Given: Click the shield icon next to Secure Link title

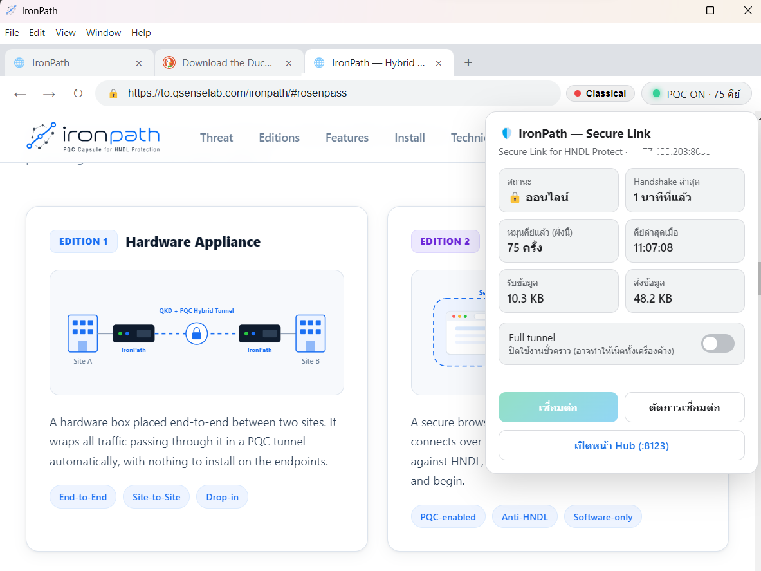Looking at the screenshot, I should [507, 133].
